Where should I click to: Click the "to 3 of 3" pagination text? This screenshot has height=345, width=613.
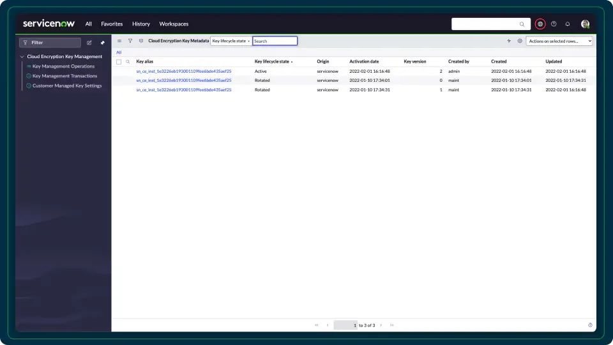coord(367,325)
